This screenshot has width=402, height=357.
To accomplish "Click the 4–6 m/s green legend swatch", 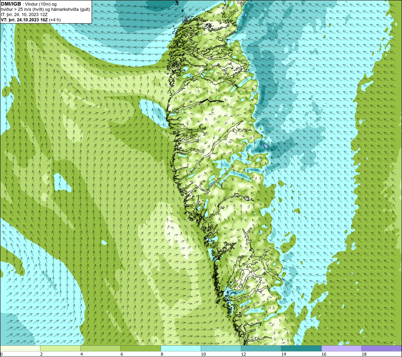I will click(100, 348).
